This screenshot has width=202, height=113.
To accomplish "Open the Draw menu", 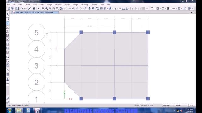I will point(35,5).
